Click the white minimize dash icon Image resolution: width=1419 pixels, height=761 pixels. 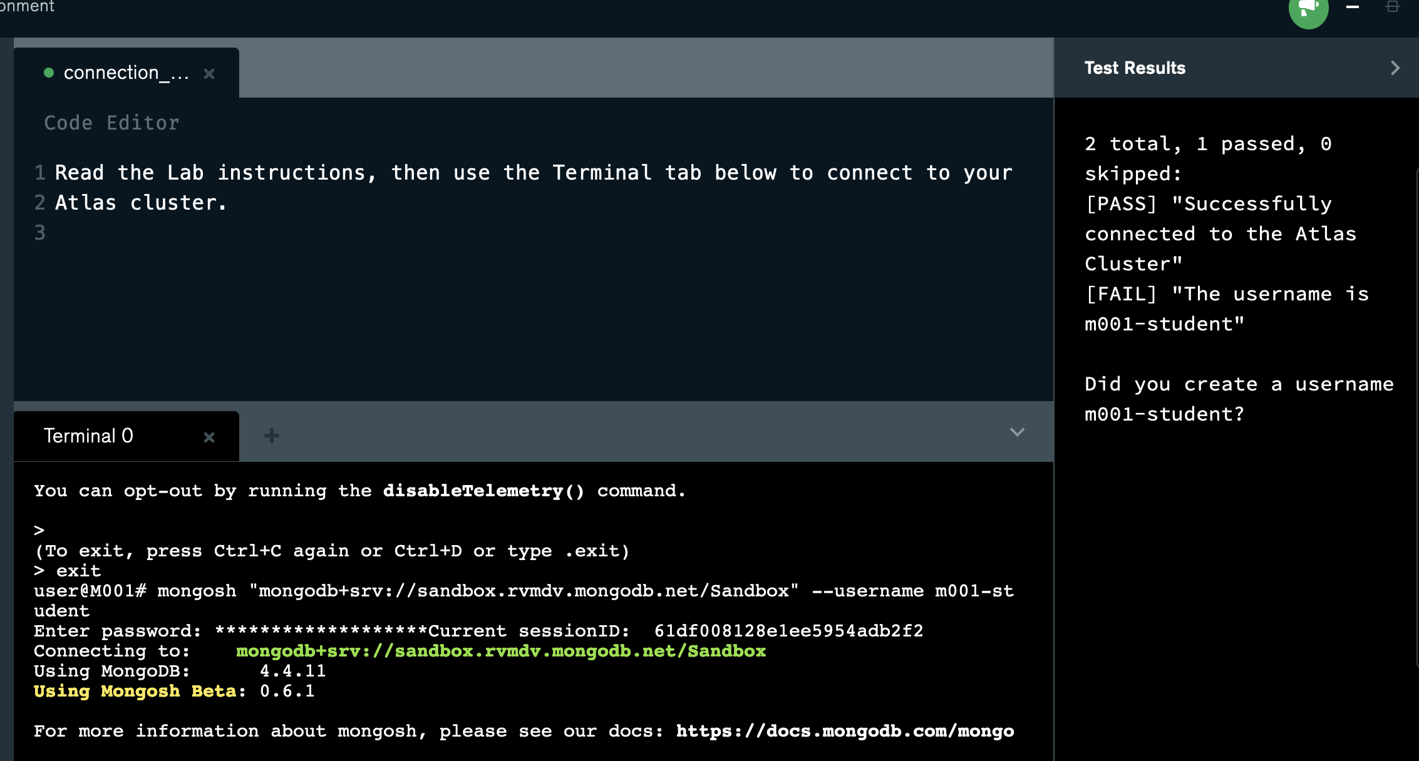[1353, 7]
